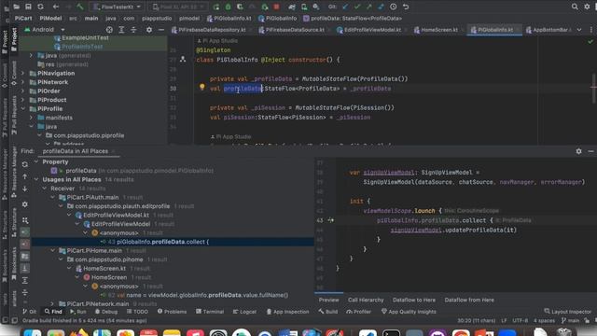Click PiModel breadcrumb in navigation bar

[x=50, y=19]
